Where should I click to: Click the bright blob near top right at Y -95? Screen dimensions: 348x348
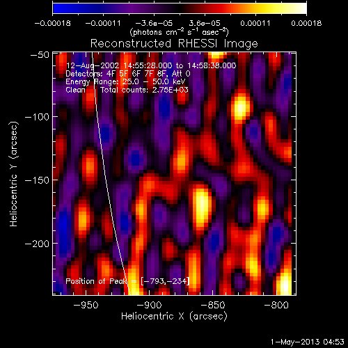[x=240, y=107]
